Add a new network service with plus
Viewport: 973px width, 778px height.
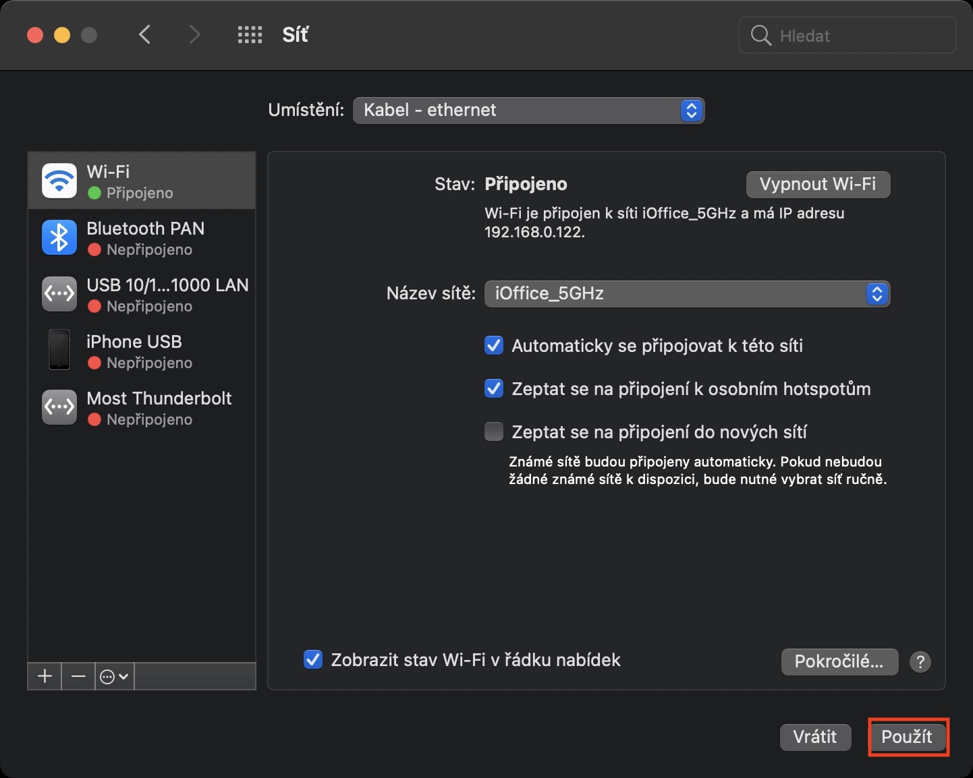(45, 676)
